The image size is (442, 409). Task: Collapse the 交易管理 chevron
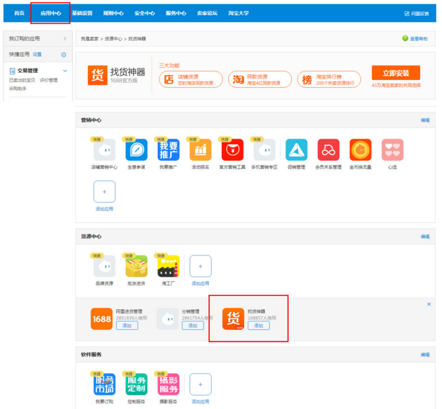[x=65, y=71]
